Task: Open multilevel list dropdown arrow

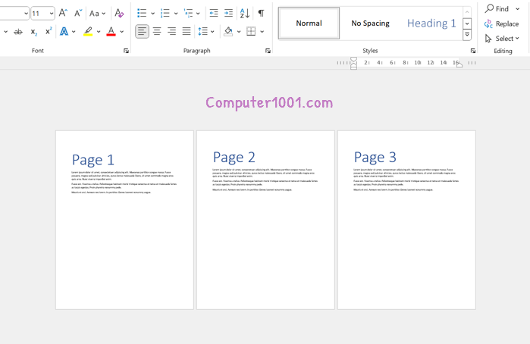Action: click(x=198, y=14)
